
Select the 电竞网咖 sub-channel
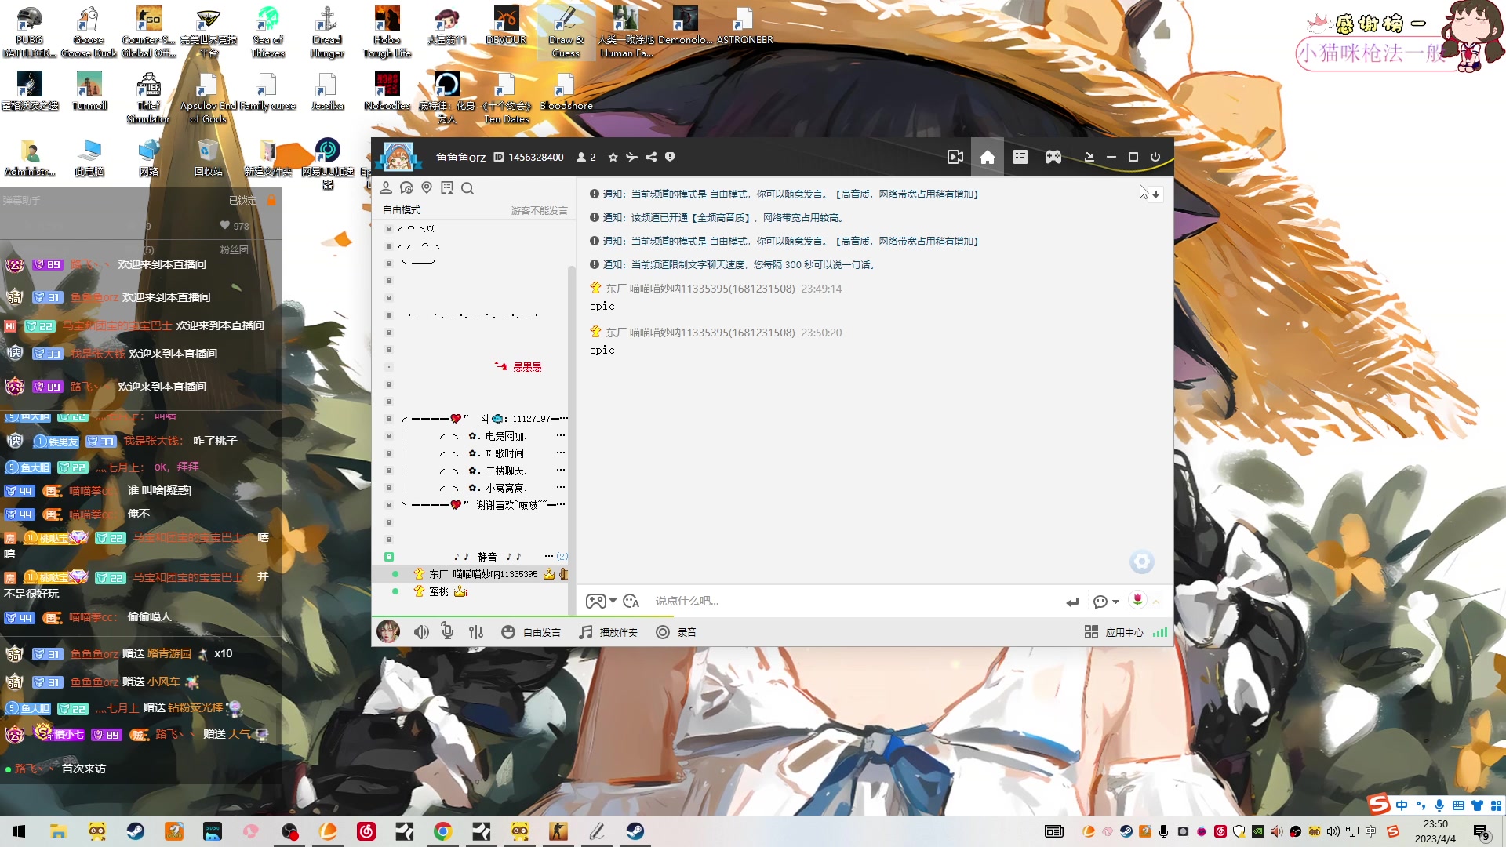[505, 436]
